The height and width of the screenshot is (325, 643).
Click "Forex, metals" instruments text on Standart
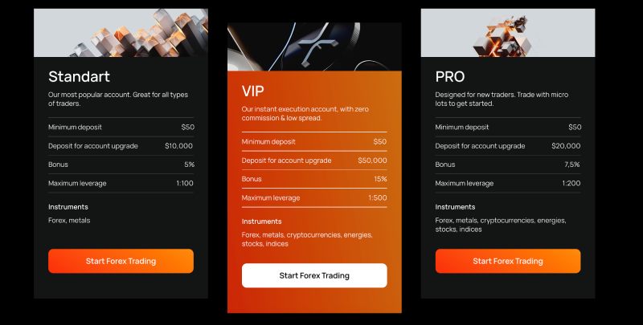click(69, 220)
